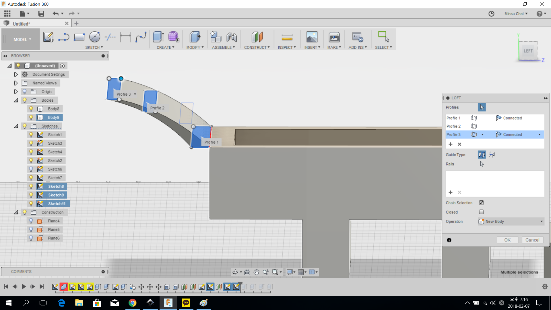Toggle visibility of the Origin folder
This screenshot has width=551, height=310.
[x=25, y=92]
